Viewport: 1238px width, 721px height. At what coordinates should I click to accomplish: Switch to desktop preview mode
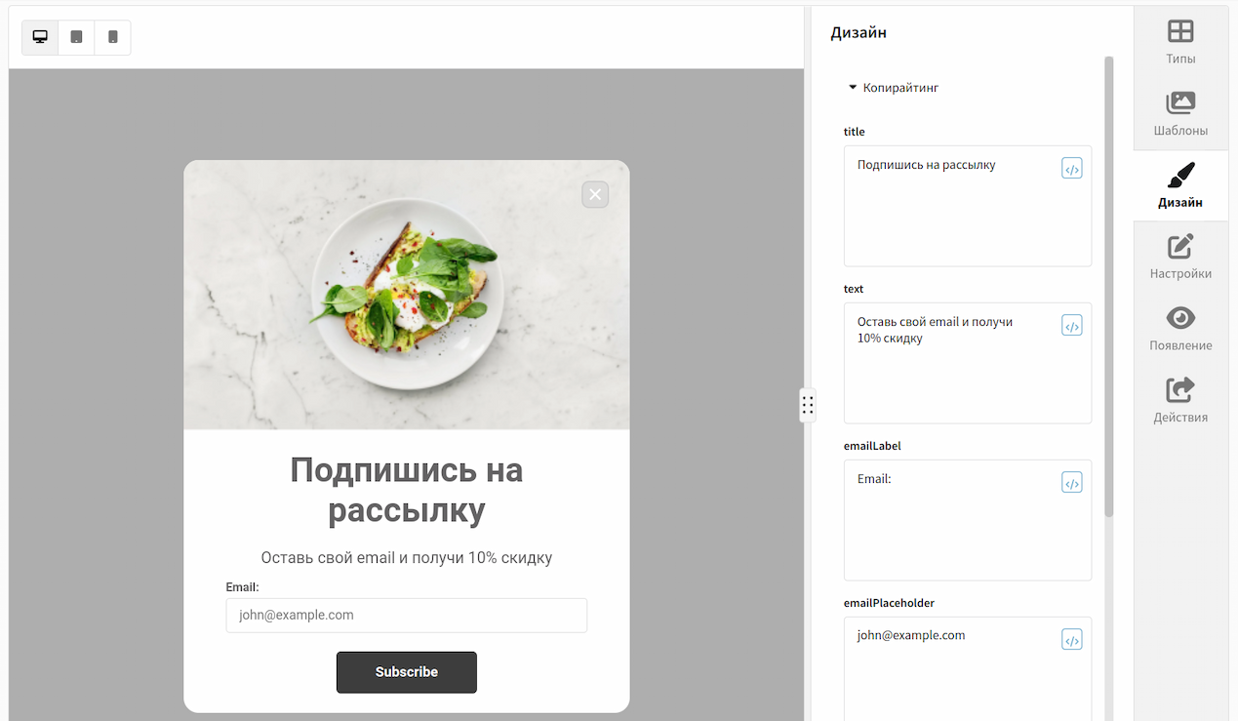point(40,37)
